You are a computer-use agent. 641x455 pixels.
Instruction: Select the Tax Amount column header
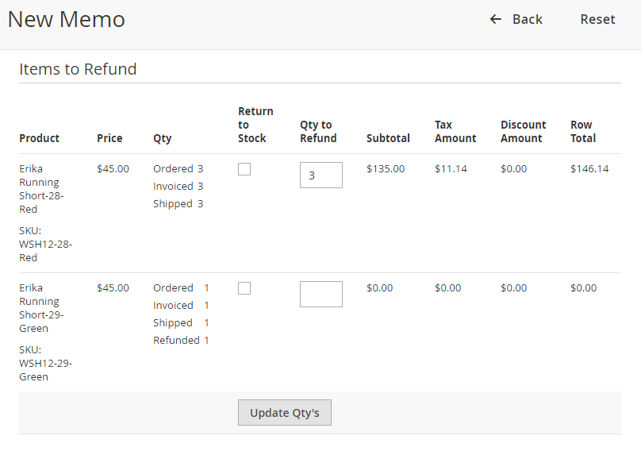click(x=455, y=131)
